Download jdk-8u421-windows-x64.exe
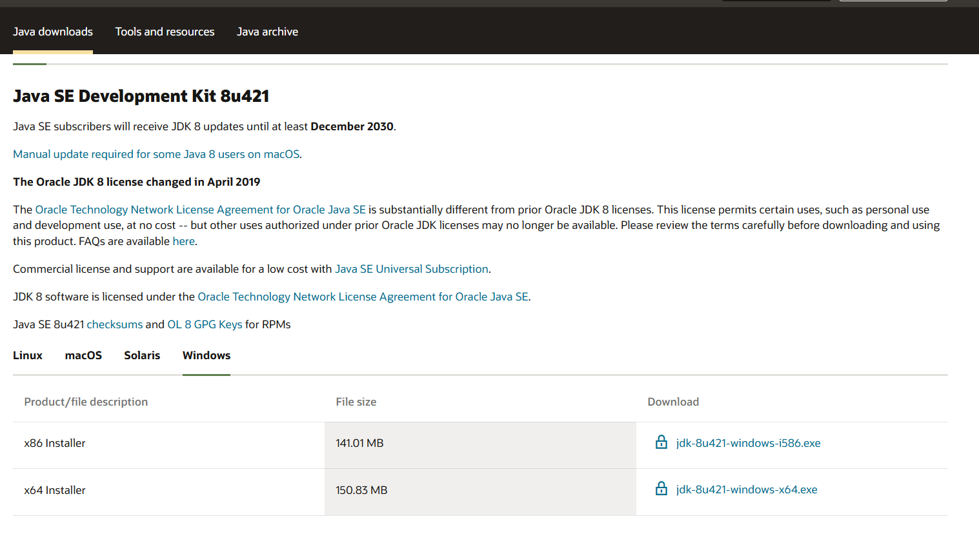The height and width of the screenshot is (543, 979). coord(746,489)
